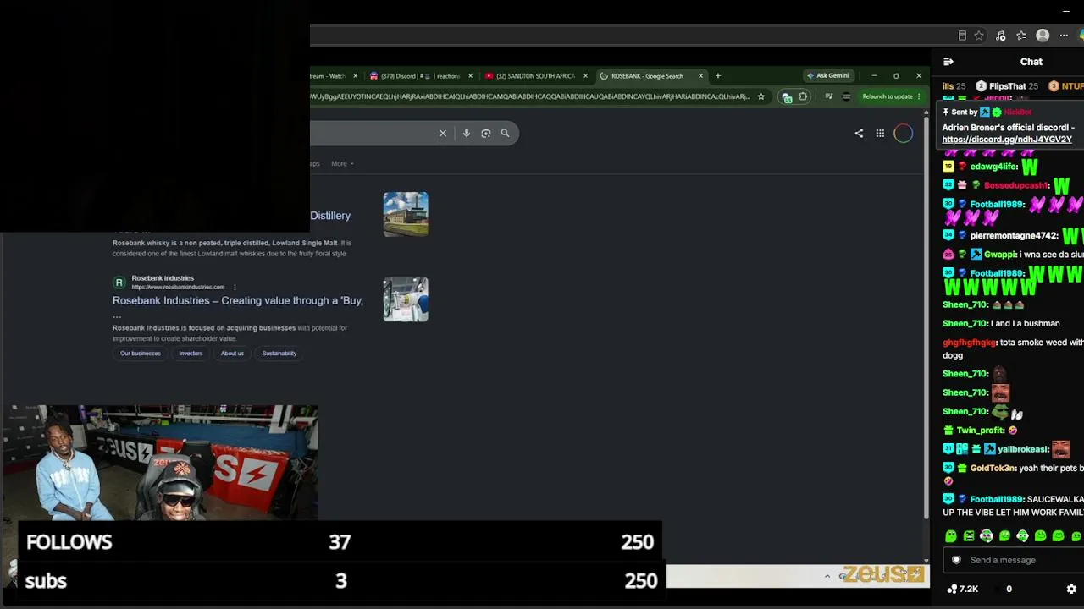Click the Chat panel heading
The height and width of the screenshot is (609, 1084).
point(1031,62)
